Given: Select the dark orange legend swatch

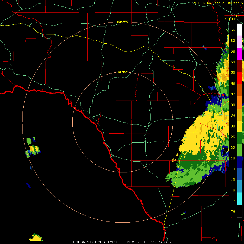Looking at the screenshot, I should point(239,90).
